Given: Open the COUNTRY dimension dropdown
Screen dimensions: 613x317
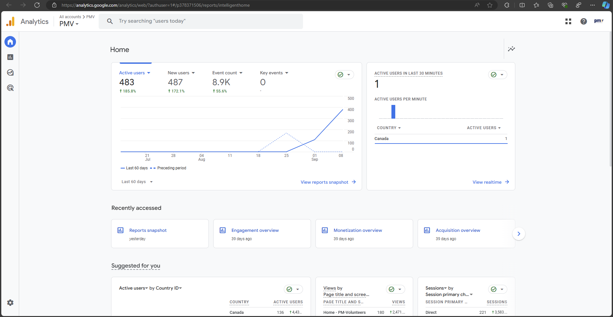Looking at the screenshot, I should click(x=389, y=128).
